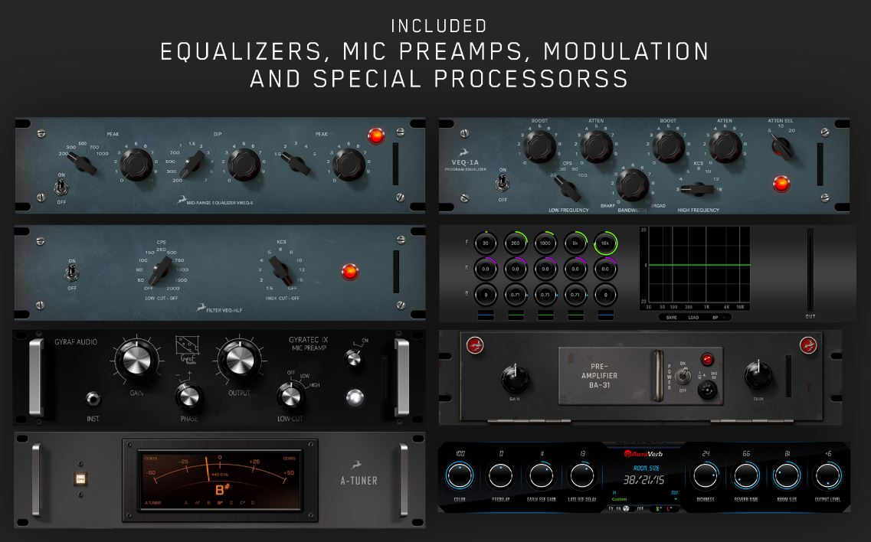Click the RICHNESS knob on AuraVerb
The height and width of the screenshot is (542, 871).
(x=705, y=476)
